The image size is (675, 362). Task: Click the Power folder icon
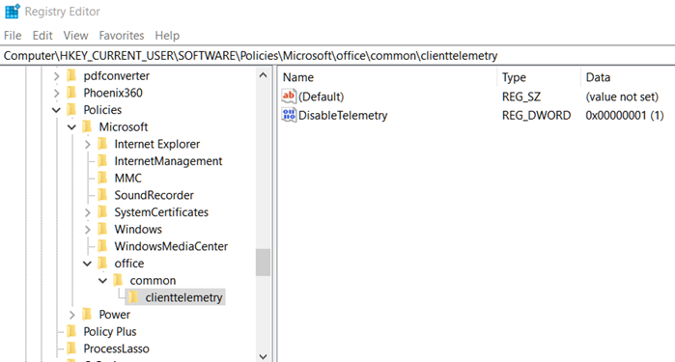87,315
